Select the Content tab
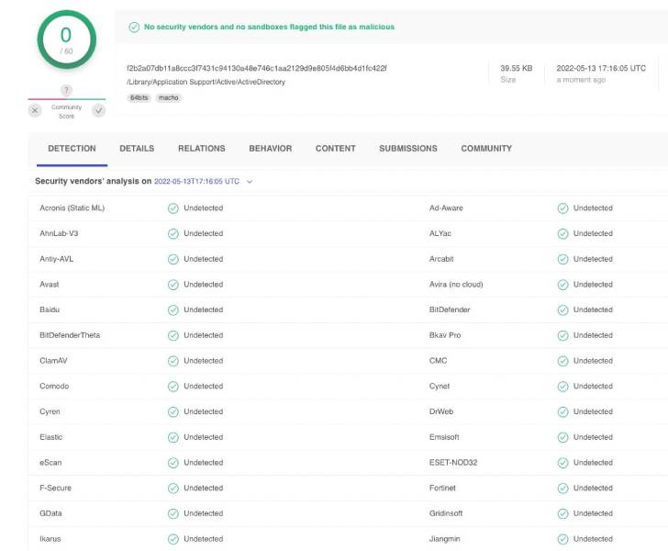 (x=336, y=149)
